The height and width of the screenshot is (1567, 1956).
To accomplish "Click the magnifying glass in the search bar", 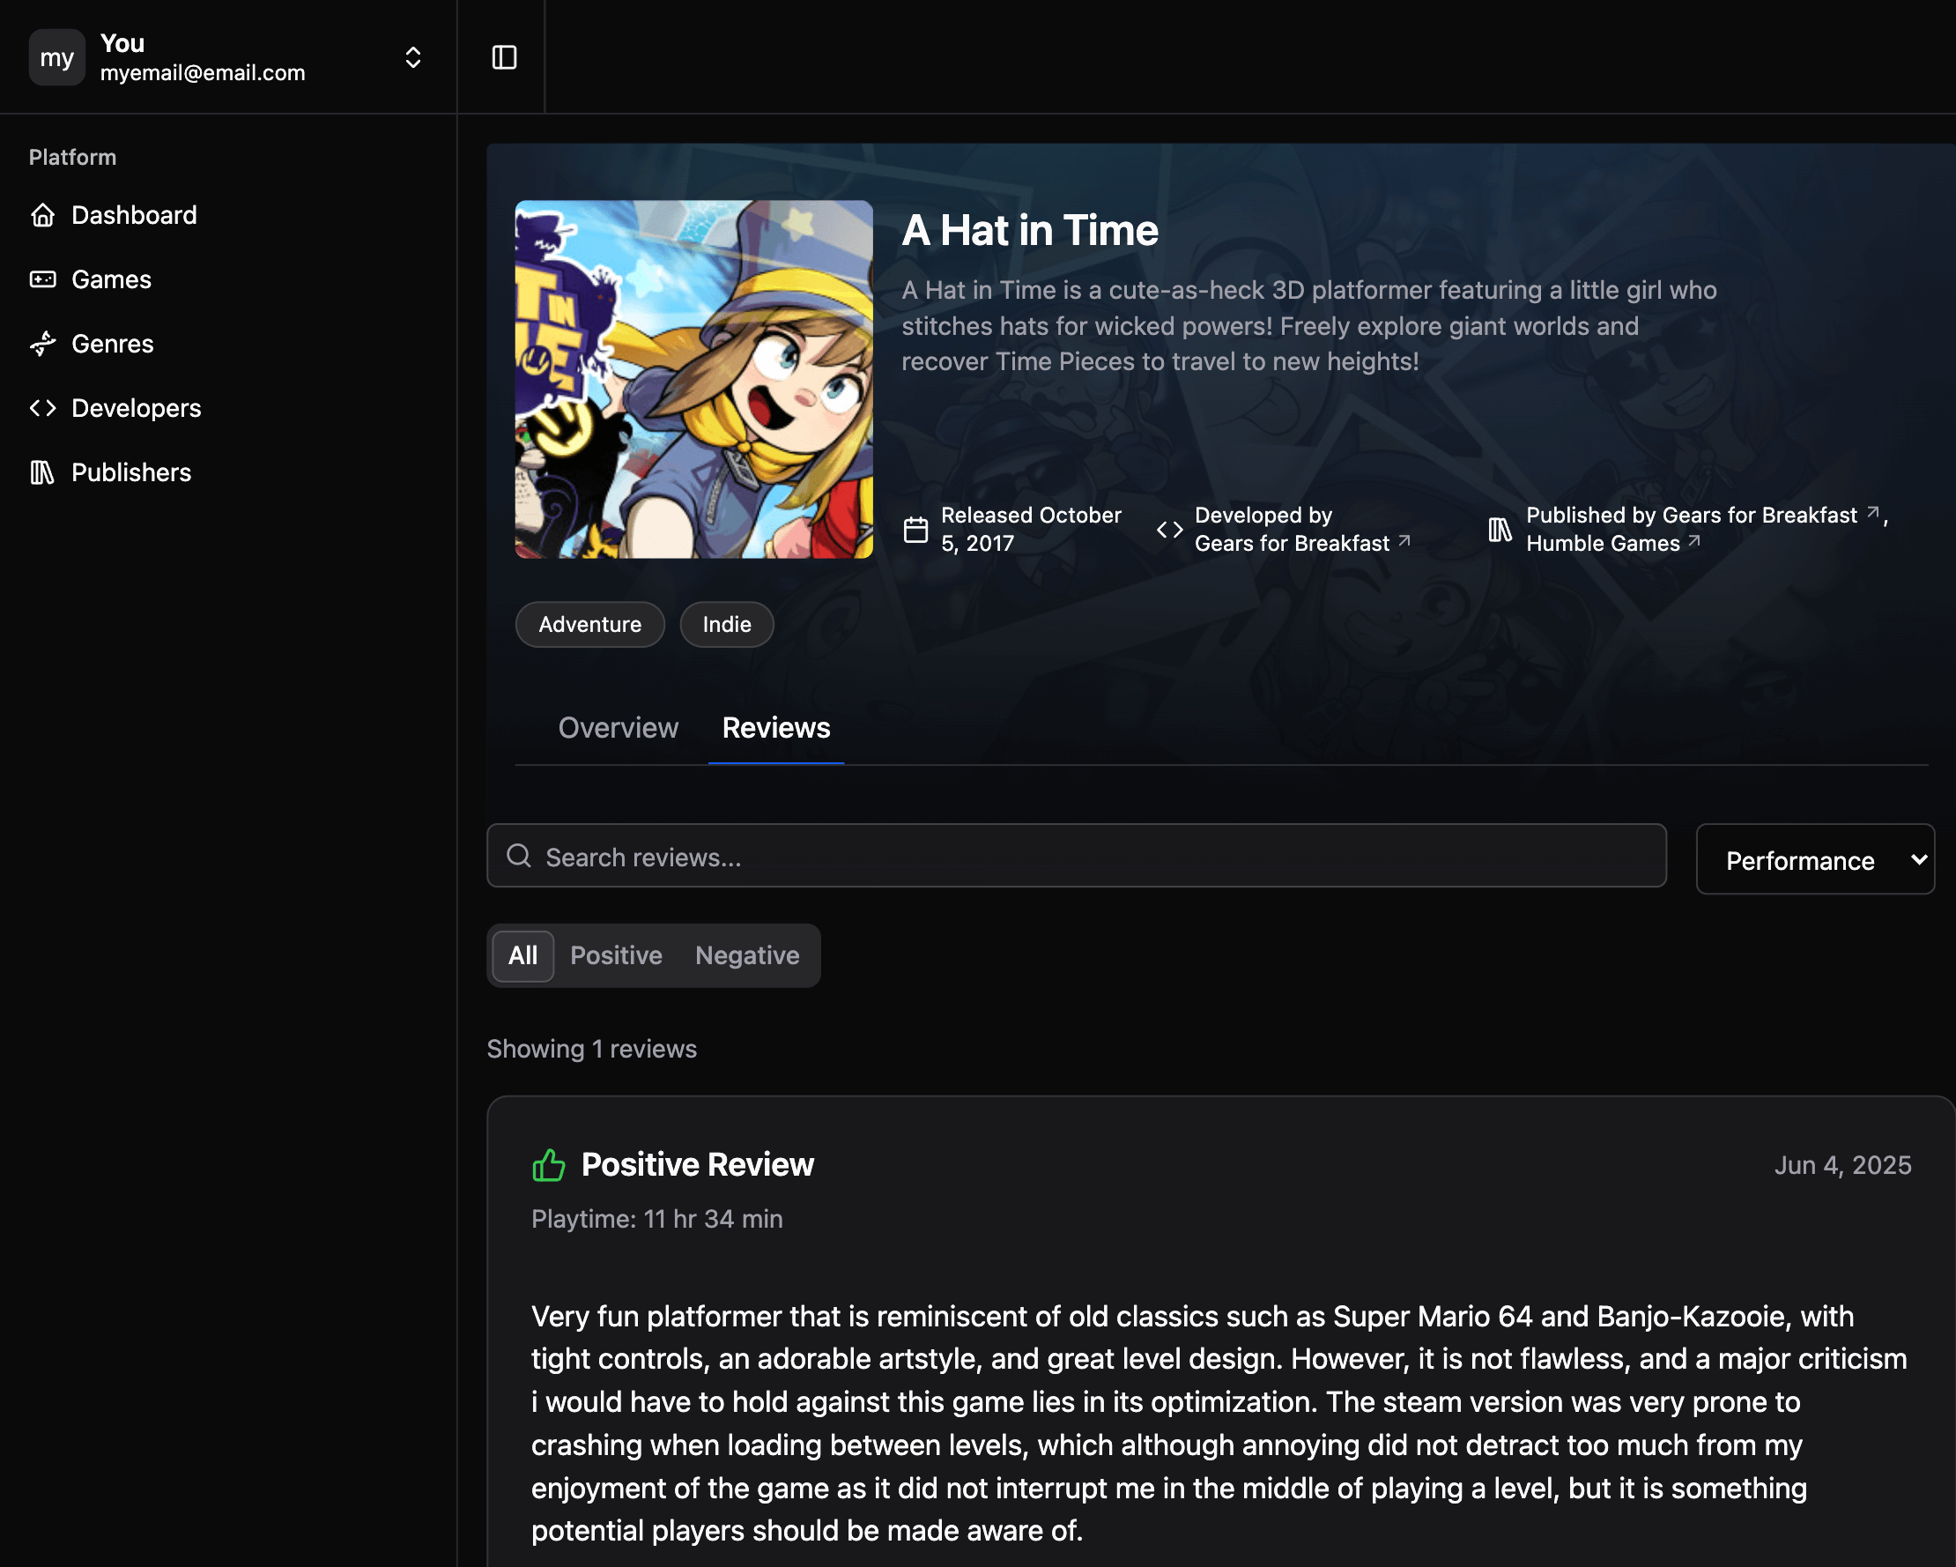I will 519,856.
